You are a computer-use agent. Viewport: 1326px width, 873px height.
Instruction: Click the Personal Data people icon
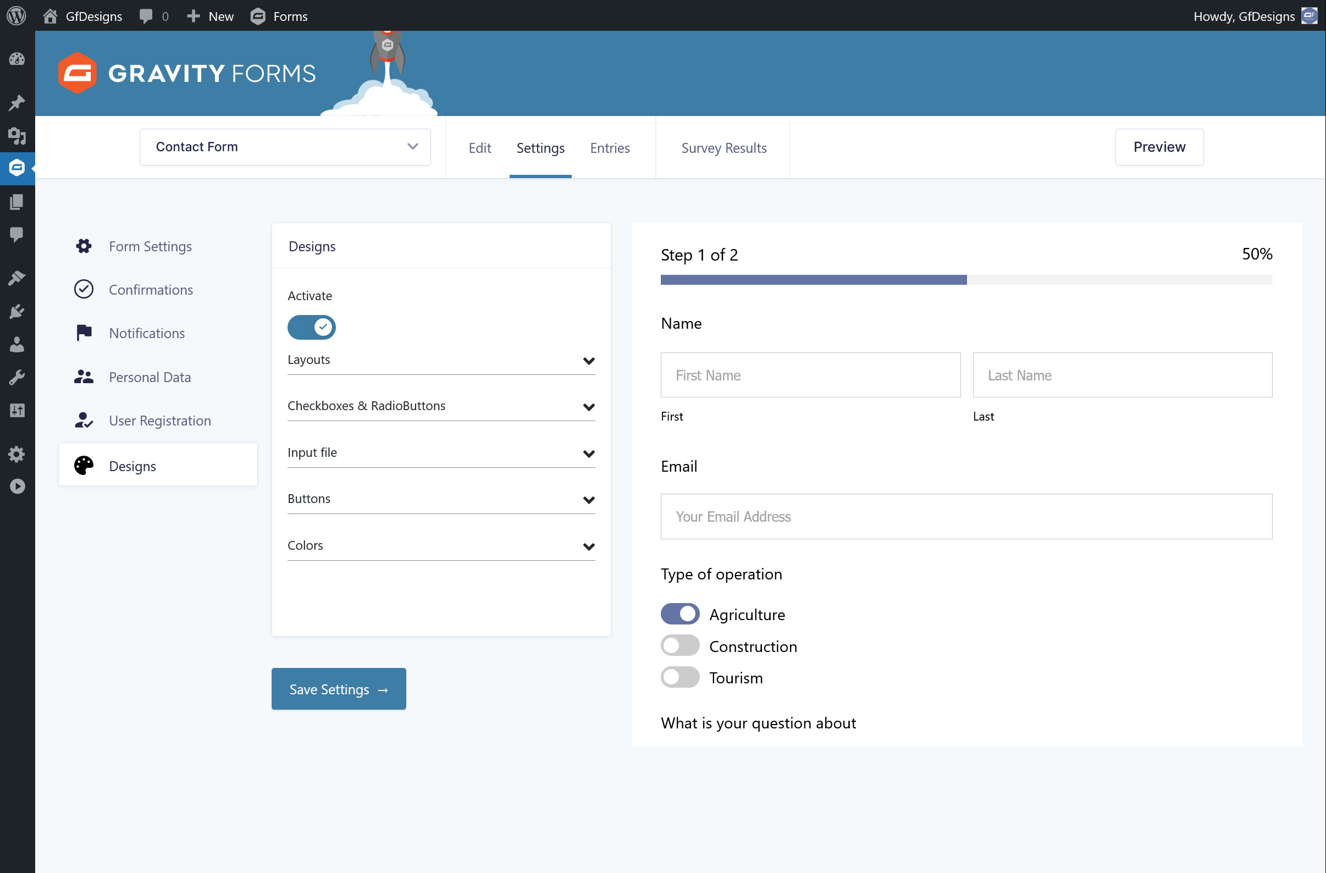(84, 377)
